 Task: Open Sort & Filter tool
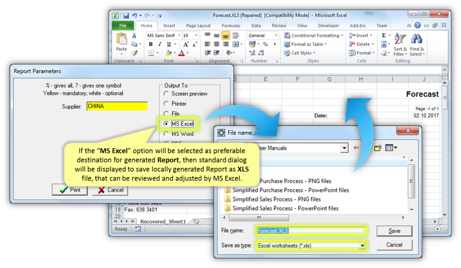point(400,45)
